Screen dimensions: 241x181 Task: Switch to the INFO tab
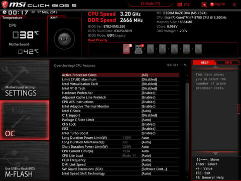tap(228, 62)
